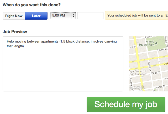Click Page St label on the map
The height and width of the screenshot is (114, 168).
(156, 73)
